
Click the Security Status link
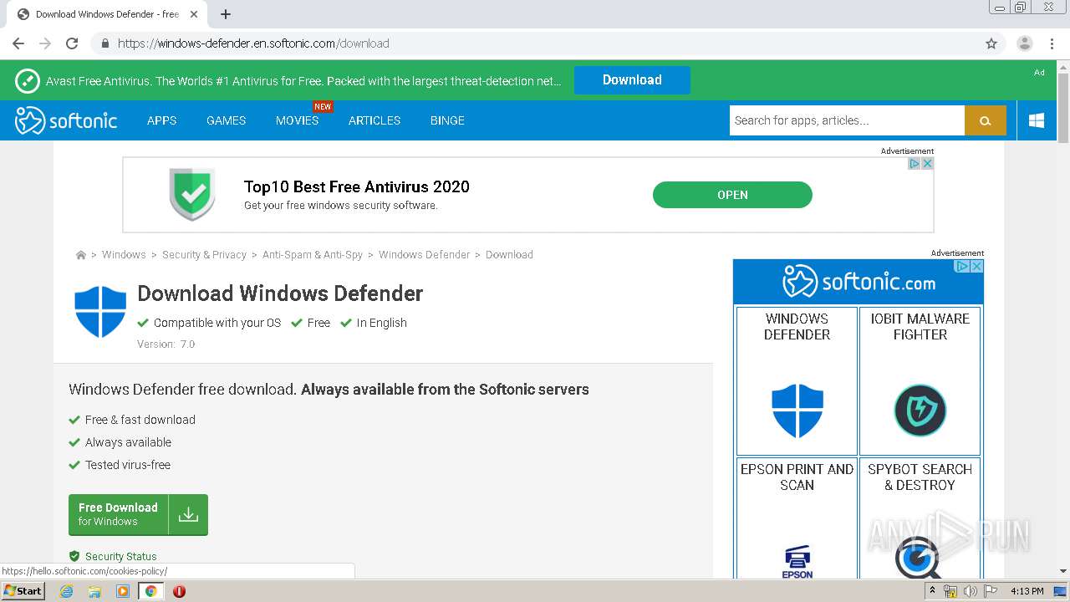pos(120,556)
